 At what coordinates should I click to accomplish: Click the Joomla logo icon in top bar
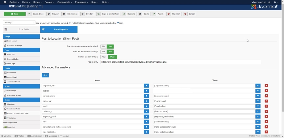coord(5,2)
